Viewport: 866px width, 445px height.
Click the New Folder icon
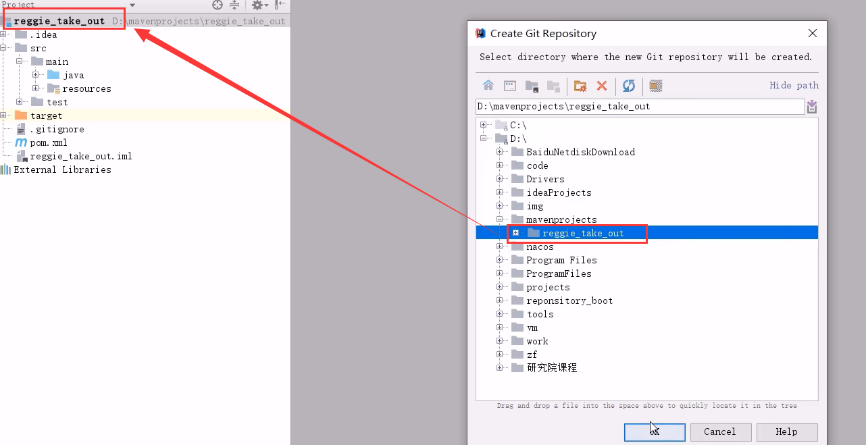(x=580, y=86)
